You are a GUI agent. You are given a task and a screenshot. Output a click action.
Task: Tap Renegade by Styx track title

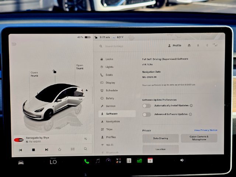38,138
